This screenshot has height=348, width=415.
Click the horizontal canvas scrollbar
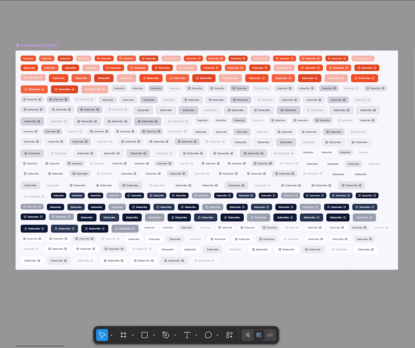click(x=40, y=346)
